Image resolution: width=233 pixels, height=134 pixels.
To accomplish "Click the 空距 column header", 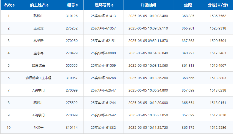I will point(188,5).
